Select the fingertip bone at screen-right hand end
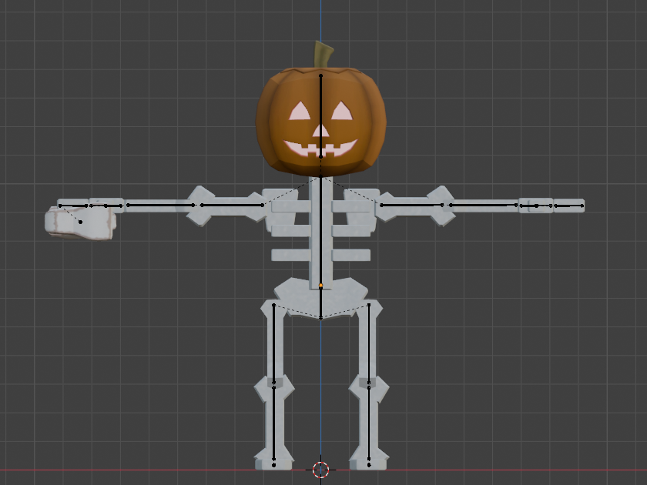 point(568,205)
